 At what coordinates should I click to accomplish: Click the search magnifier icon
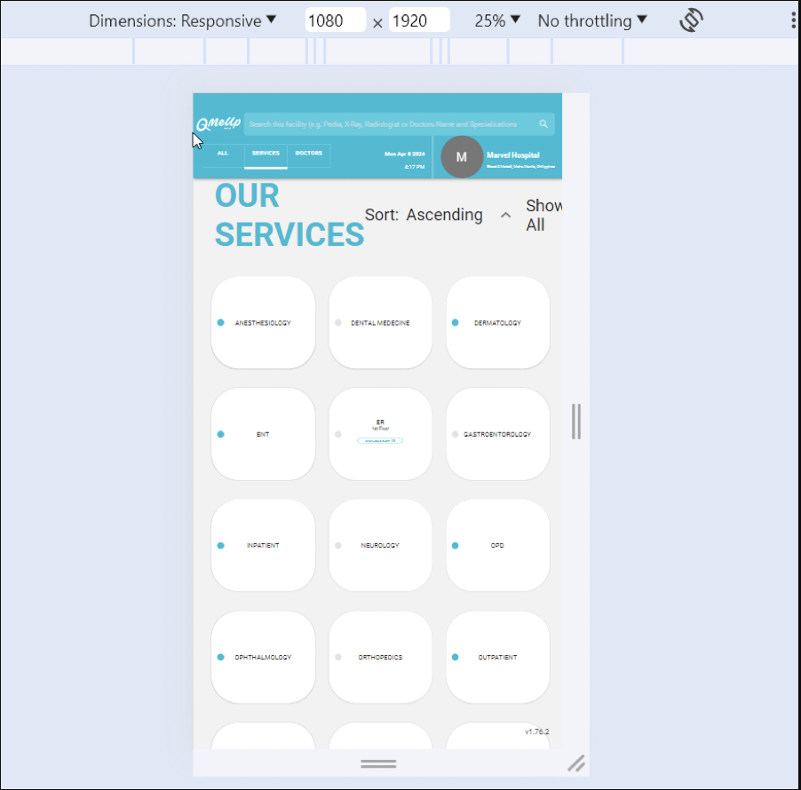pyautogui.click(x=543, y=124)
